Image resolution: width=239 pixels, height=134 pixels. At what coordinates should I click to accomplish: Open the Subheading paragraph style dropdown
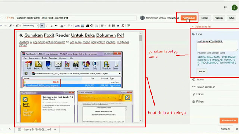30,26
